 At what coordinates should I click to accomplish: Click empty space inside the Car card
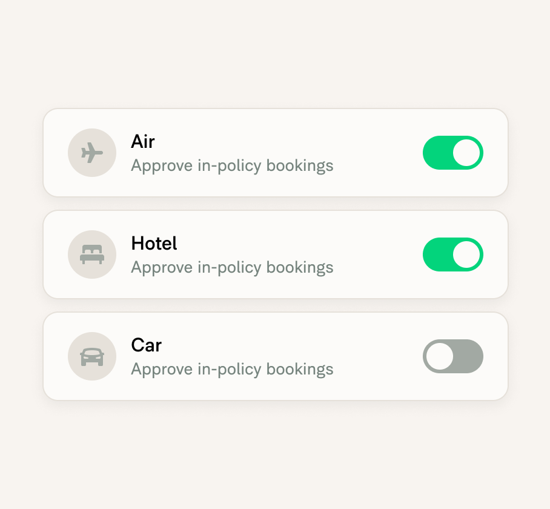point(377,356)
